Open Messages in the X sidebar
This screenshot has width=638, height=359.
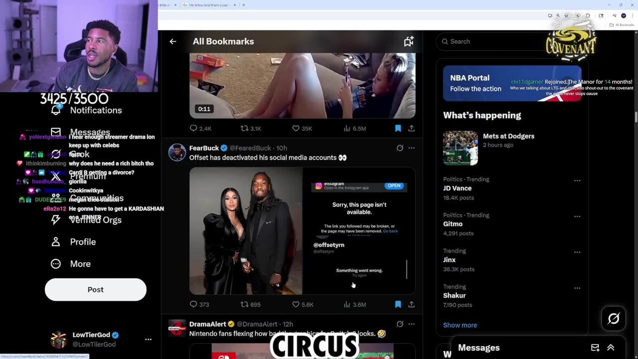coord(80,132)
